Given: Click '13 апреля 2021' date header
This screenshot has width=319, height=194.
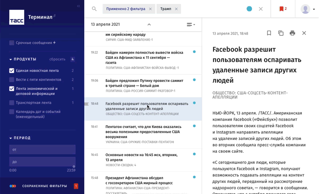Looking at the screenshot, I should coord(105,24).
